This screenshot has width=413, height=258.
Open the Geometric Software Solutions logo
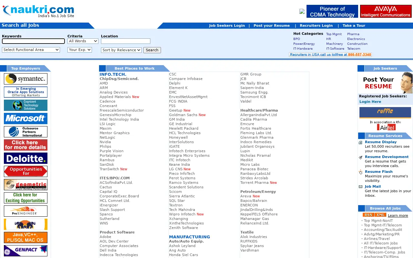(x=25, y=185)
